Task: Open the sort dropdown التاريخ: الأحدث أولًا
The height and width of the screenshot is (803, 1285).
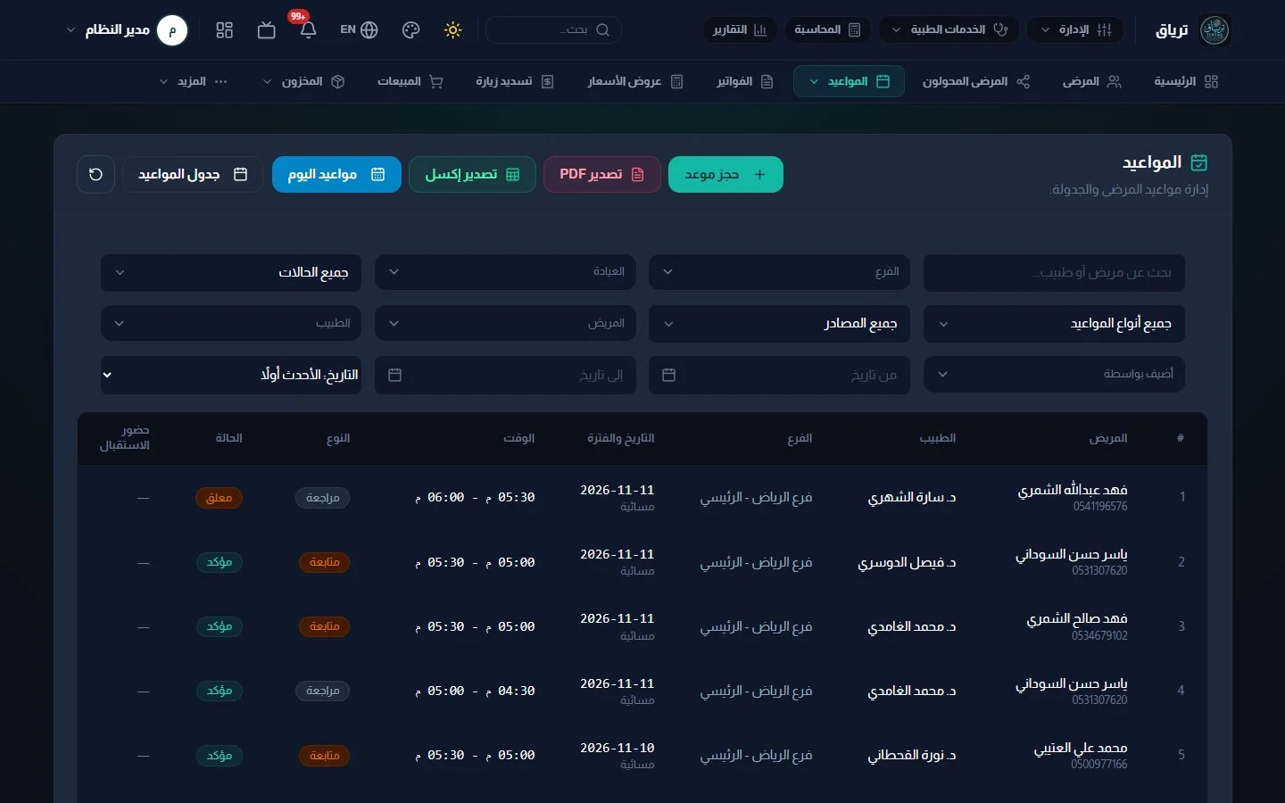Action: point(231,375)
